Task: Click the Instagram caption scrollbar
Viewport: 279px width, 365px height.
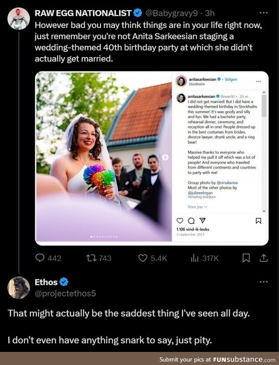Action: click(264, 105)
